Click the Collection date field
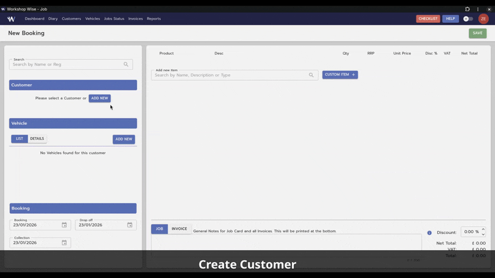This screenshot has height=278, width=495. tap(40, 243)
